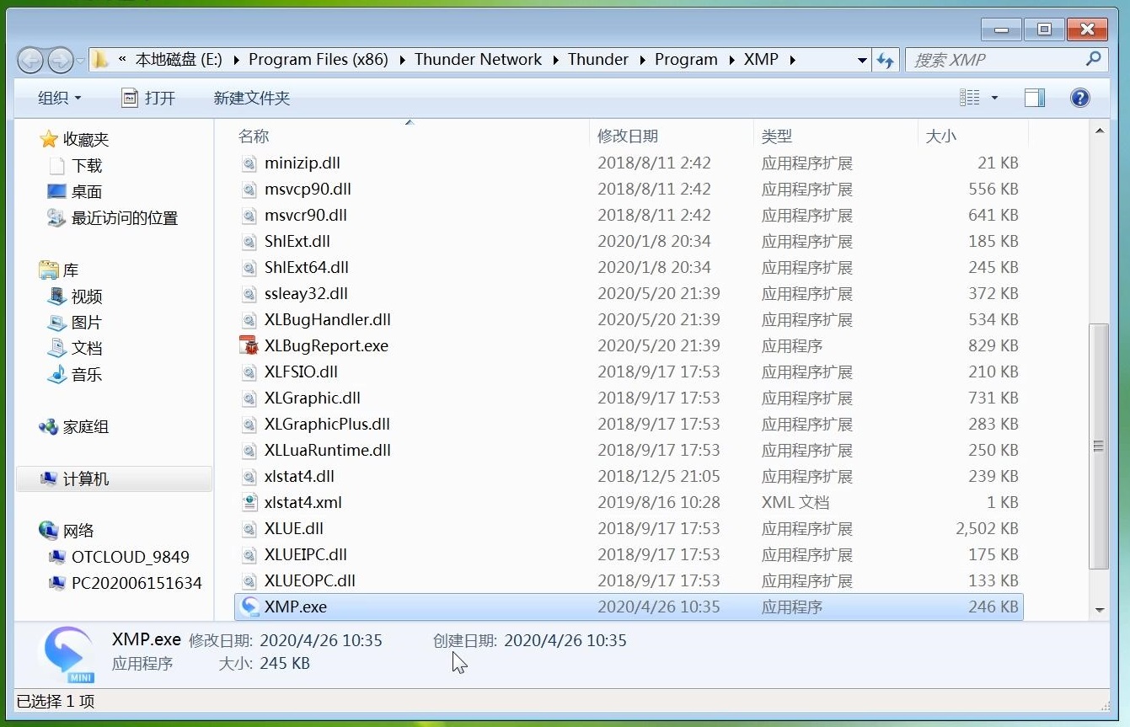Select the msvcr90.dll file icon
Viewport: 1130px width, 727px height.
(249, 216)
